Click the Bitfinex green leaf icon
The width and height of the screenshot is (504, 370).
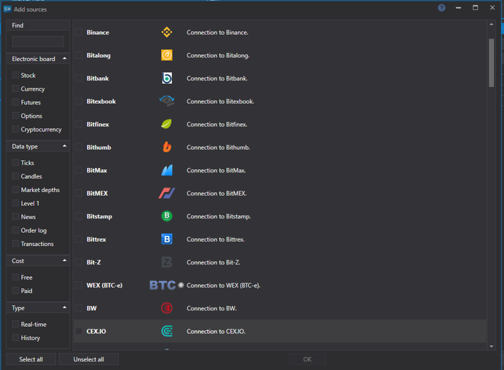(x=166, y=124)
